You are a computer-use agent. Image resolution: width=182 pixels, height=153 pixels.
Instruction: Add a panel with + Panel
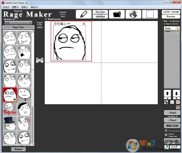pos(172,120)
